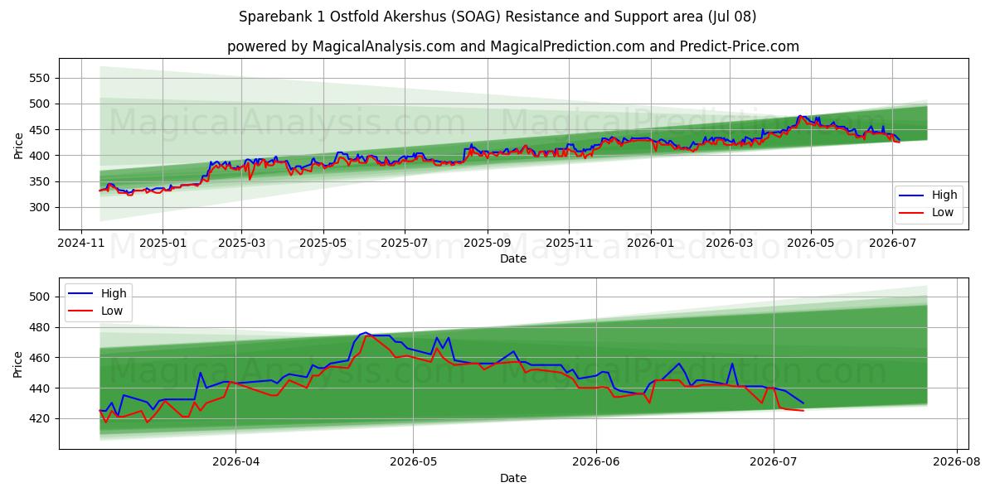This screenshot has width=995, height=497.
Task: Click the lower chart x-axis label 2026-06
Action: point(596,463)
